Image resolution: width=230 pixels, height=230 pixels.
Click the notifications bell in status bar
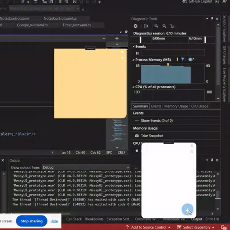[223, 227]
